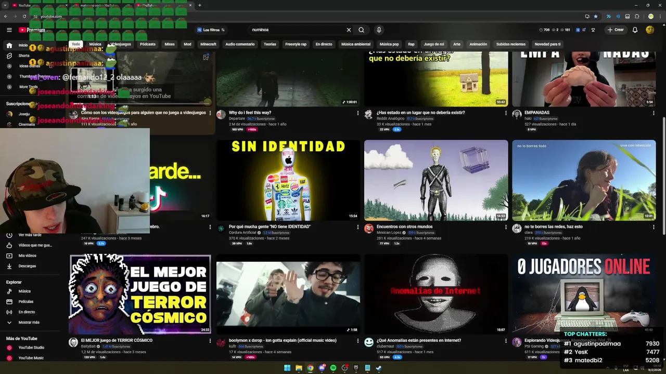Open options for no te borres las redes video
The width and height of the screenshot is (666, 374).
pyautogui.click(x=654, y=227)
